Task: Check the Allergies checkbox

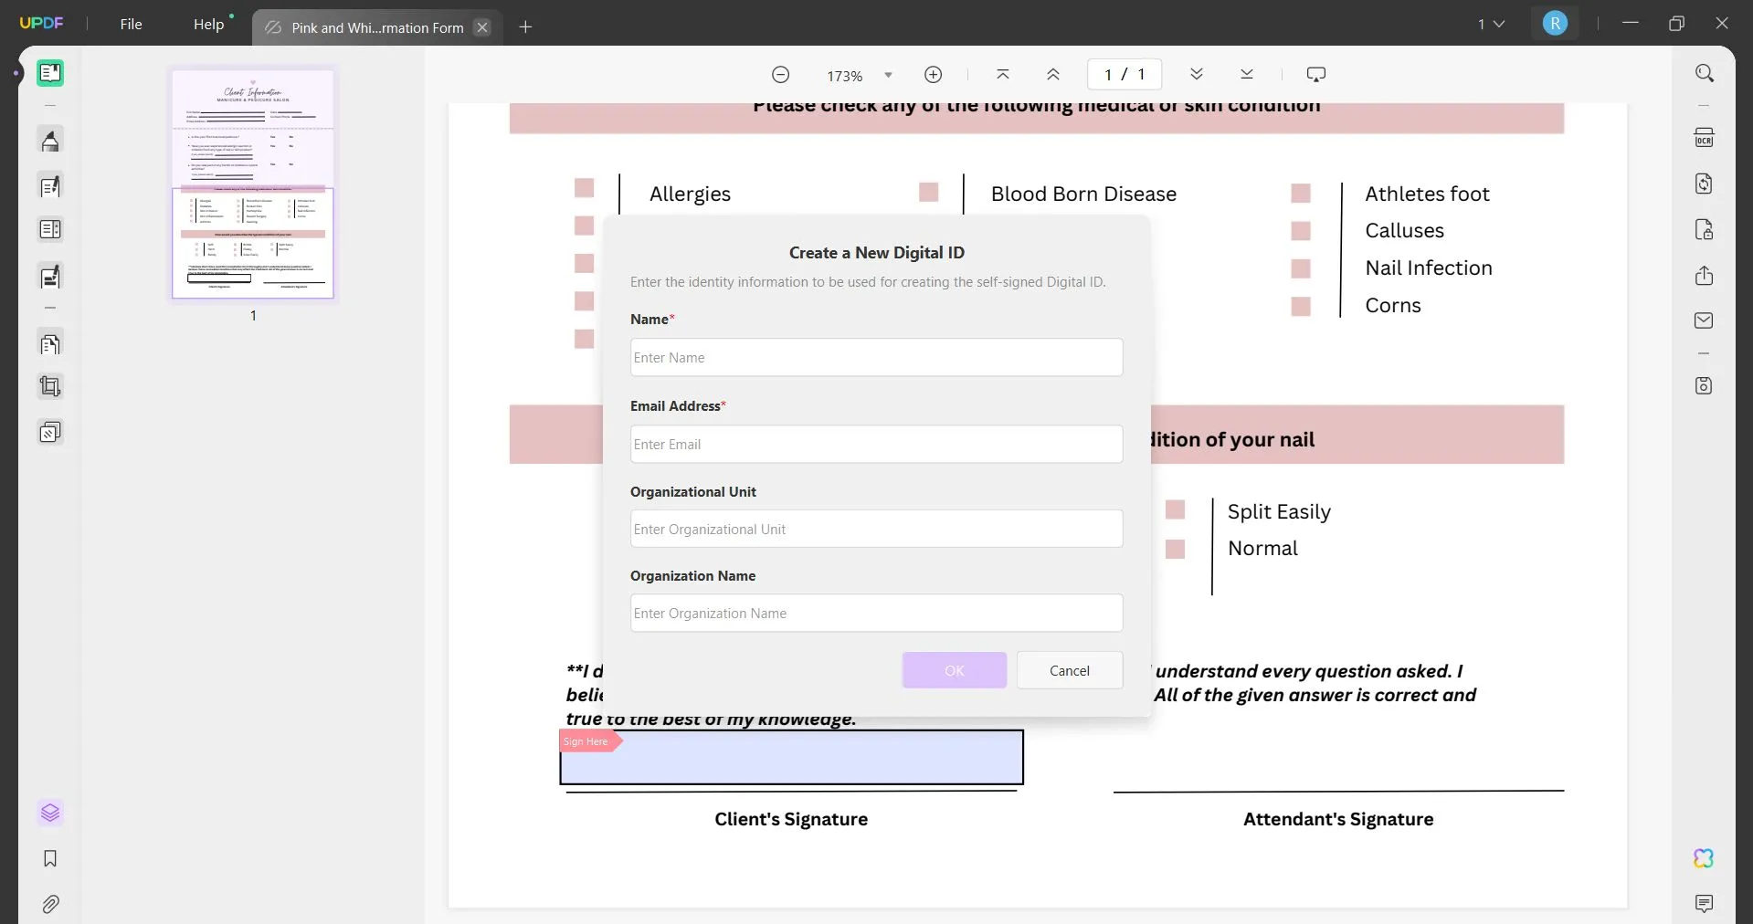Action: [x=584, y=188]
